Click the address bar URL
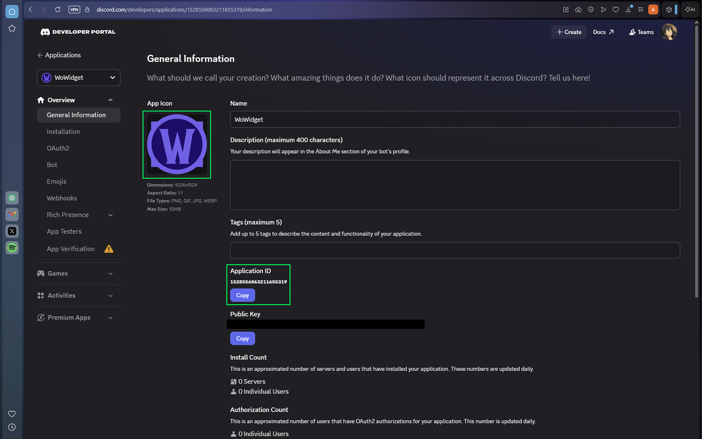Image resolution: width=702 pixels, height=439 pixels. click(x=184, y=10)
